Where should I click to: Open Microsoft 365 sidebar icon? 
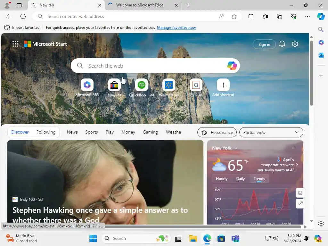(x=321, y=43)
